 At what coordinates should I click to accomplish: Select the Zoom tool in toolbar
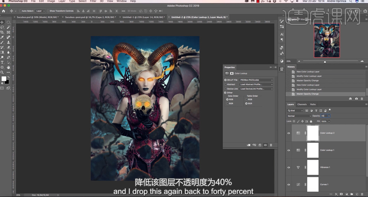pos(3,72)
